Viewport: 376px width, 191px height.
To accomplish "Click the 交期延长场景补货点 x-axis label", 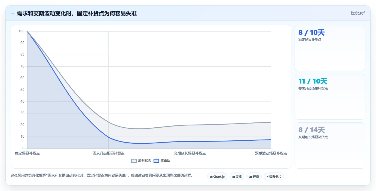I will tap(190, 153).
